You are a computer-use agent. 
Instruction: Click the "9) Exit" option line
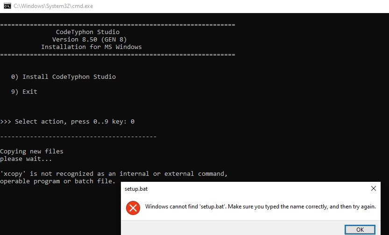coord(24,92)
